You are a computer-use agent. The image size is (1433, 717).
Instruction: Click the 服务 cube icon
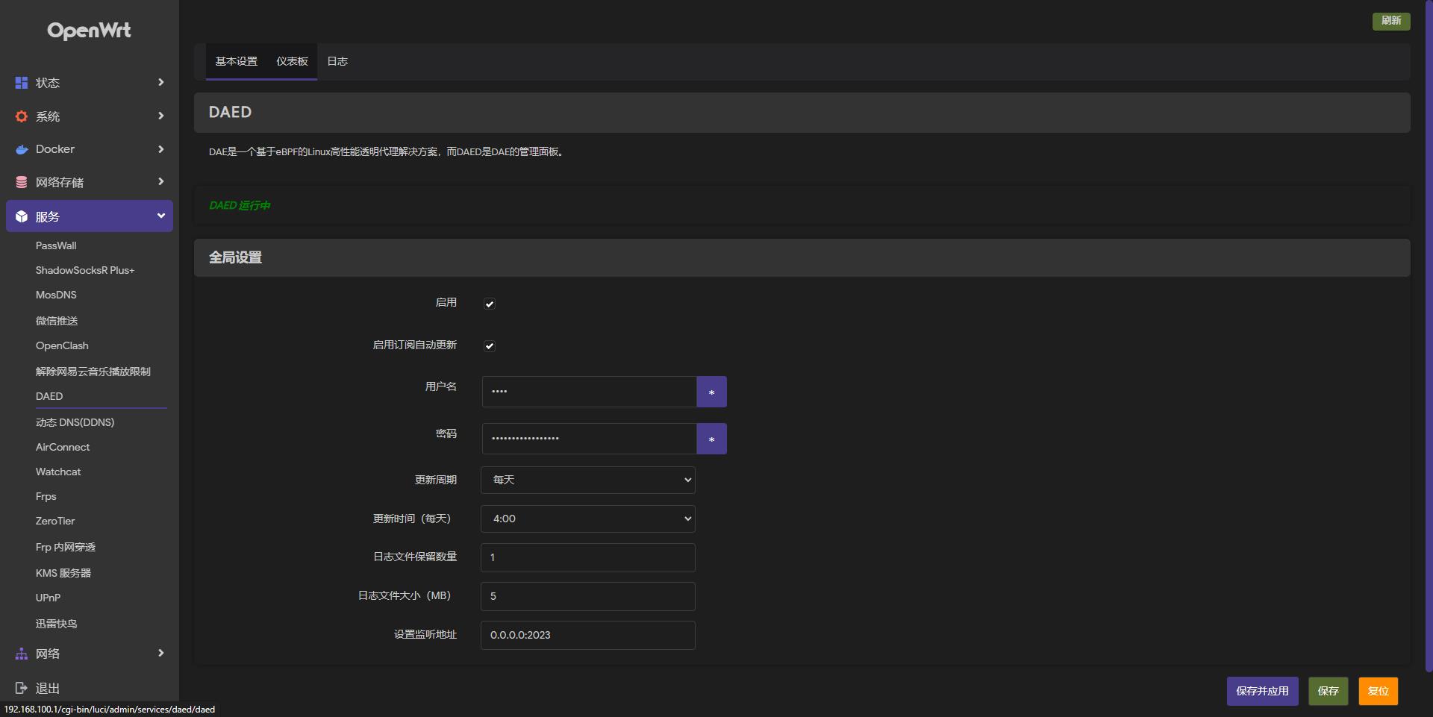(x=22, y=216)
